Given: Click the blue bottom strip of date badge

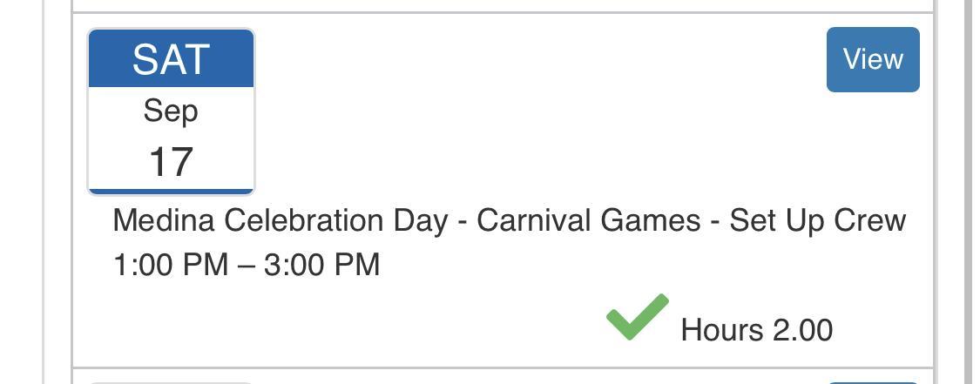Looking at the screenshot, I should coord(171,191).
